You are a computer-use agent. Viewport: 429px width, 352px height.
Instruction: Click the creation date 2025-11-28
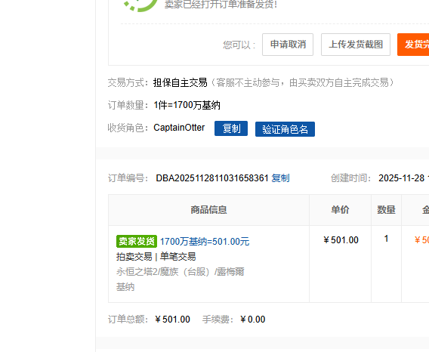coord(401,178)
